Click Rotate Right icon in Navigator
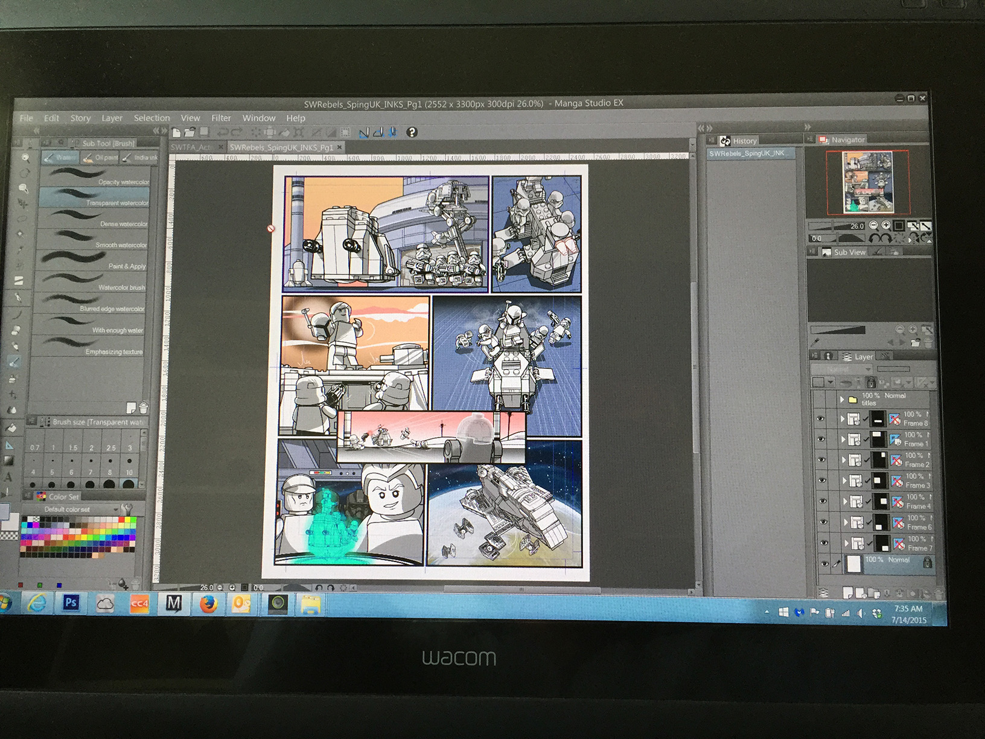This screenshot has width=985, height=739. click(887, 238)
